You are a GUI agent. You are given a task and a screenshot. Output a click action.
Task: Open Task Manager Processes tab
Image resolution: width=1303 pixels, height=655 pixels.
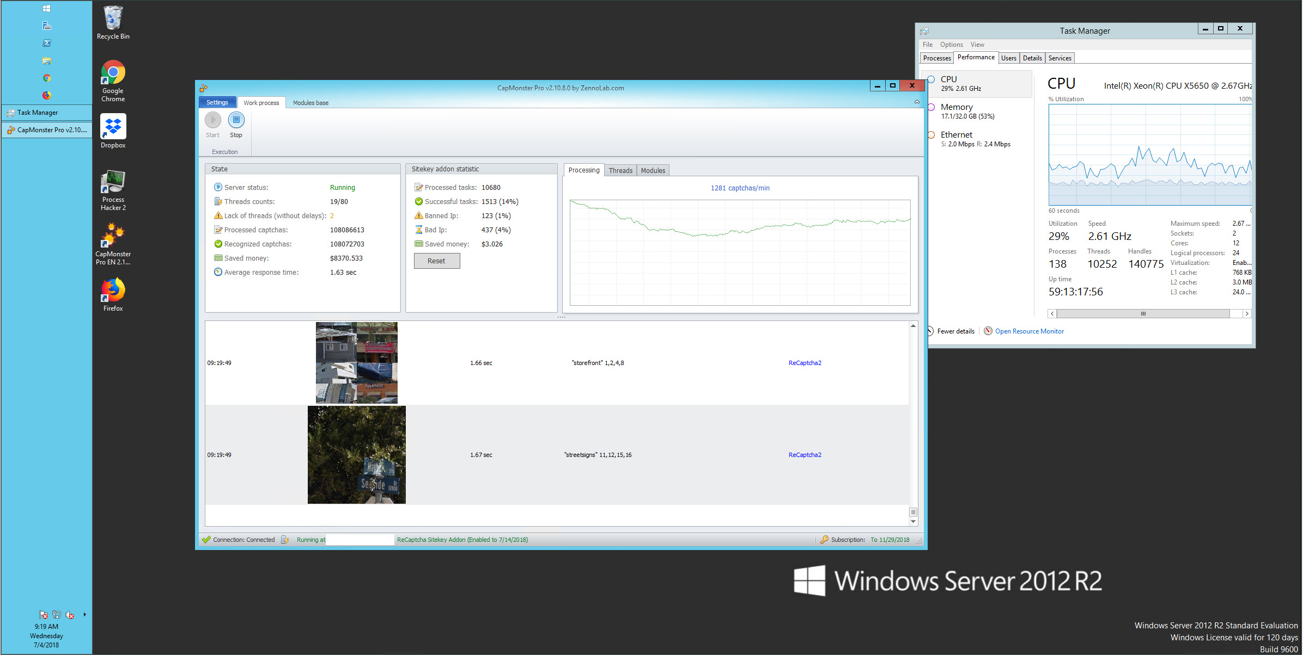click(x=937, y=58)
